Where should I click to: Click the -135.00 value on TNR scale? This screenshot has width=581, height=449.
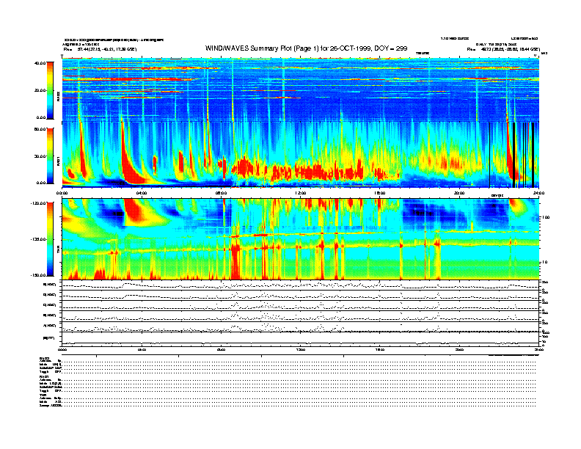tap(38, 239)
